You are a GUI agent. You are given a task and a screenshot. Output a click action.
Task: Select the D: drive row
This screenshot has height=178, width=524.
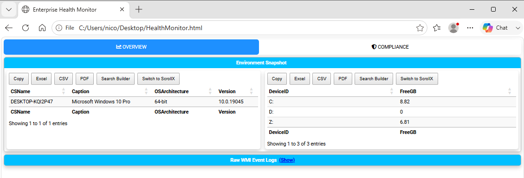point(392,112)
